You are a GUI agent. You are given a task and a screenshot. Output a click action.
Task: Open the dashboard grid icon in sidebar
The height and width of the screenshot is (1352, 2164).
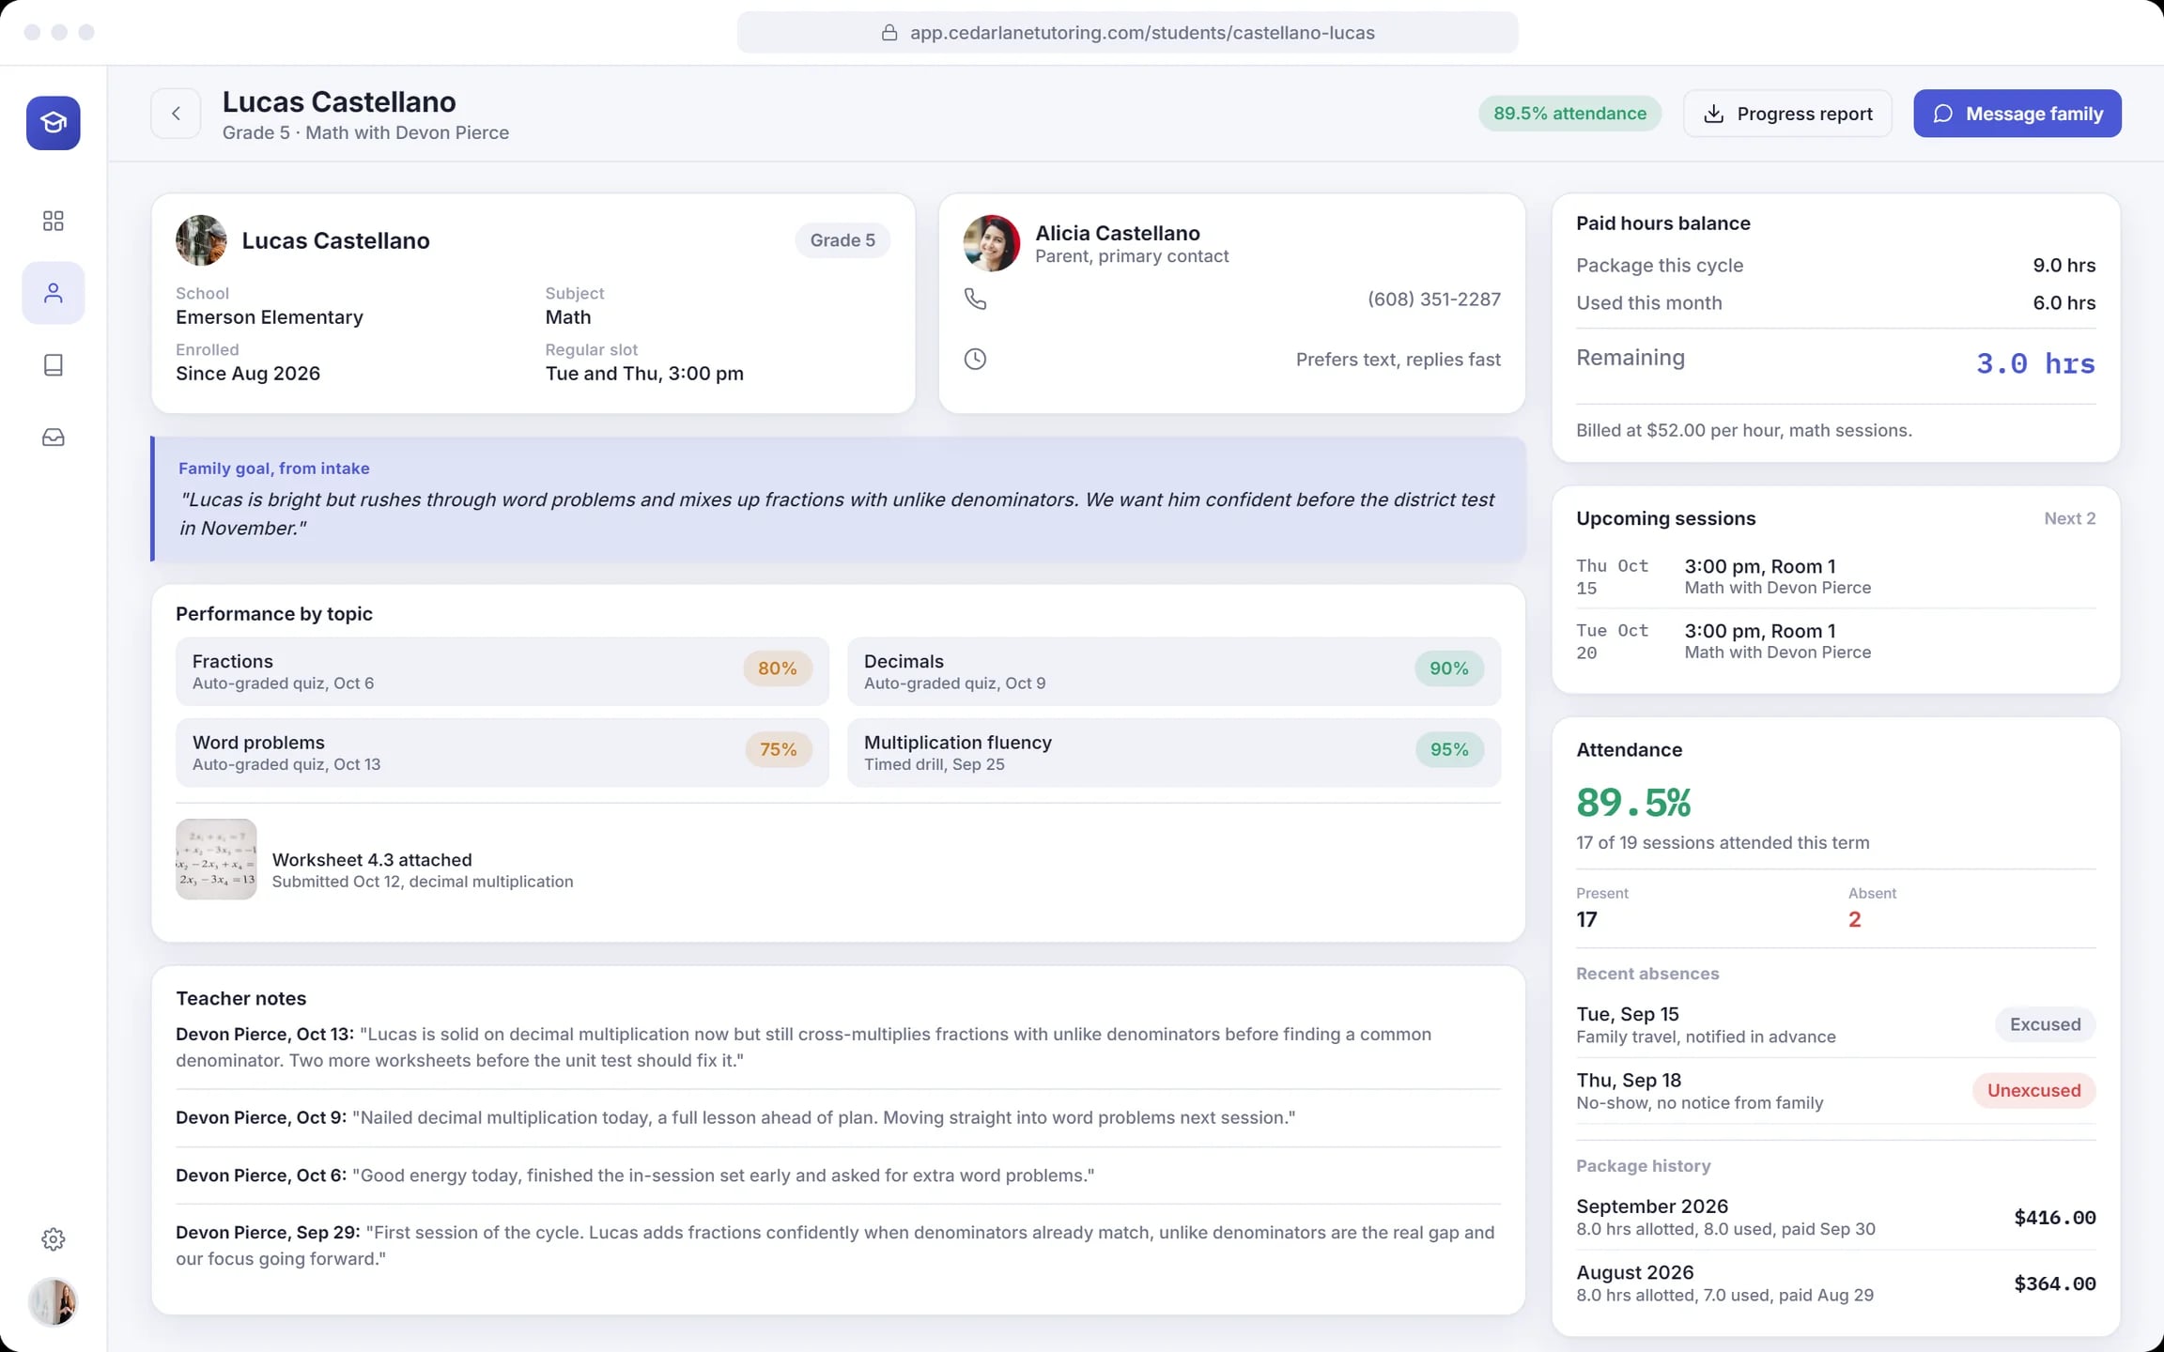point(53,221)
